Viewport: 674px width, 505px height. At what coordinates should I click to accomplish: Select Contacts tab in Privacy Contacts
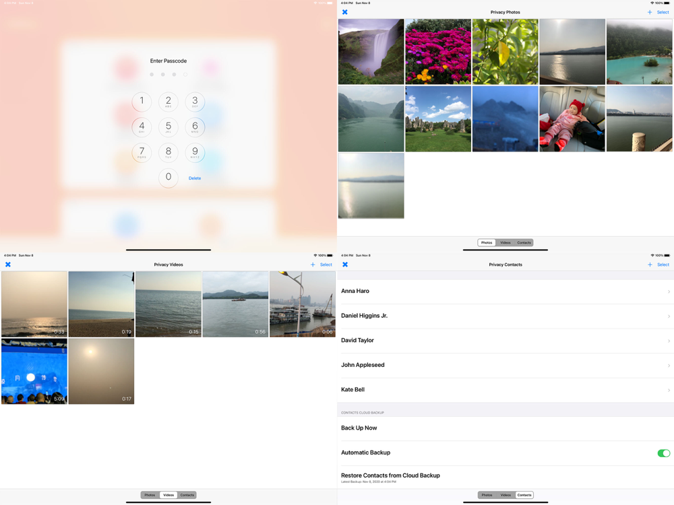(524, 495)
